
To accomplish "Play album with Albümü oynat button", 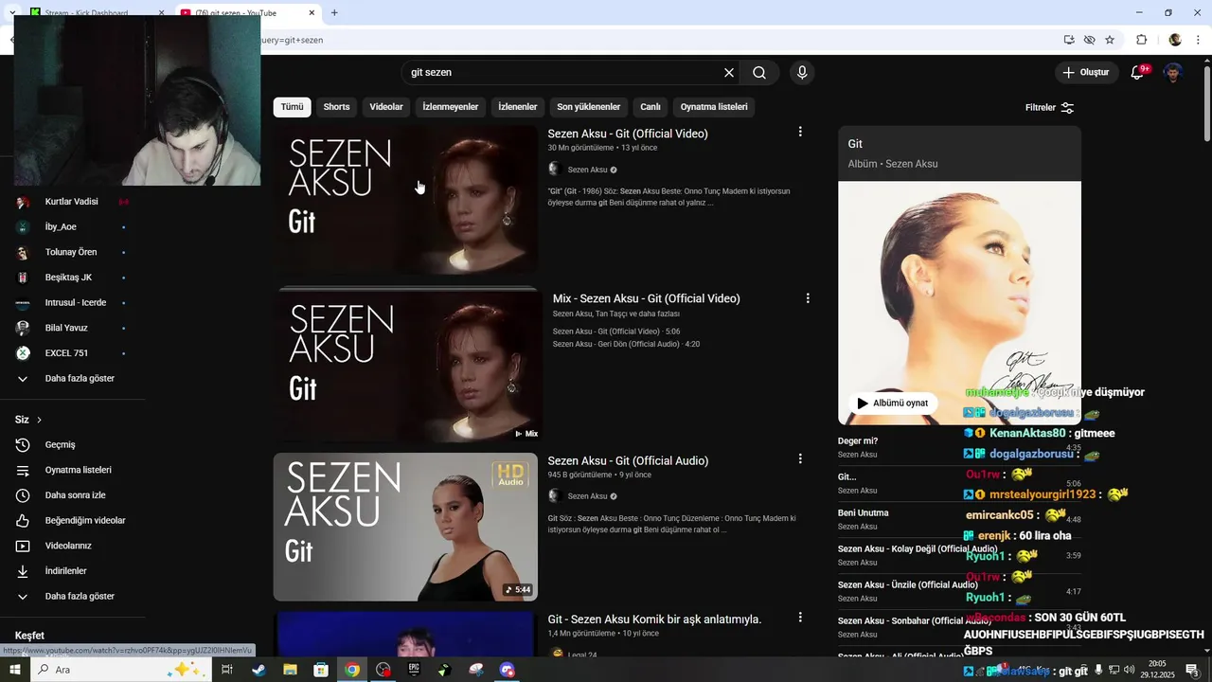I will pyautogui.click(x=893, y=403).
